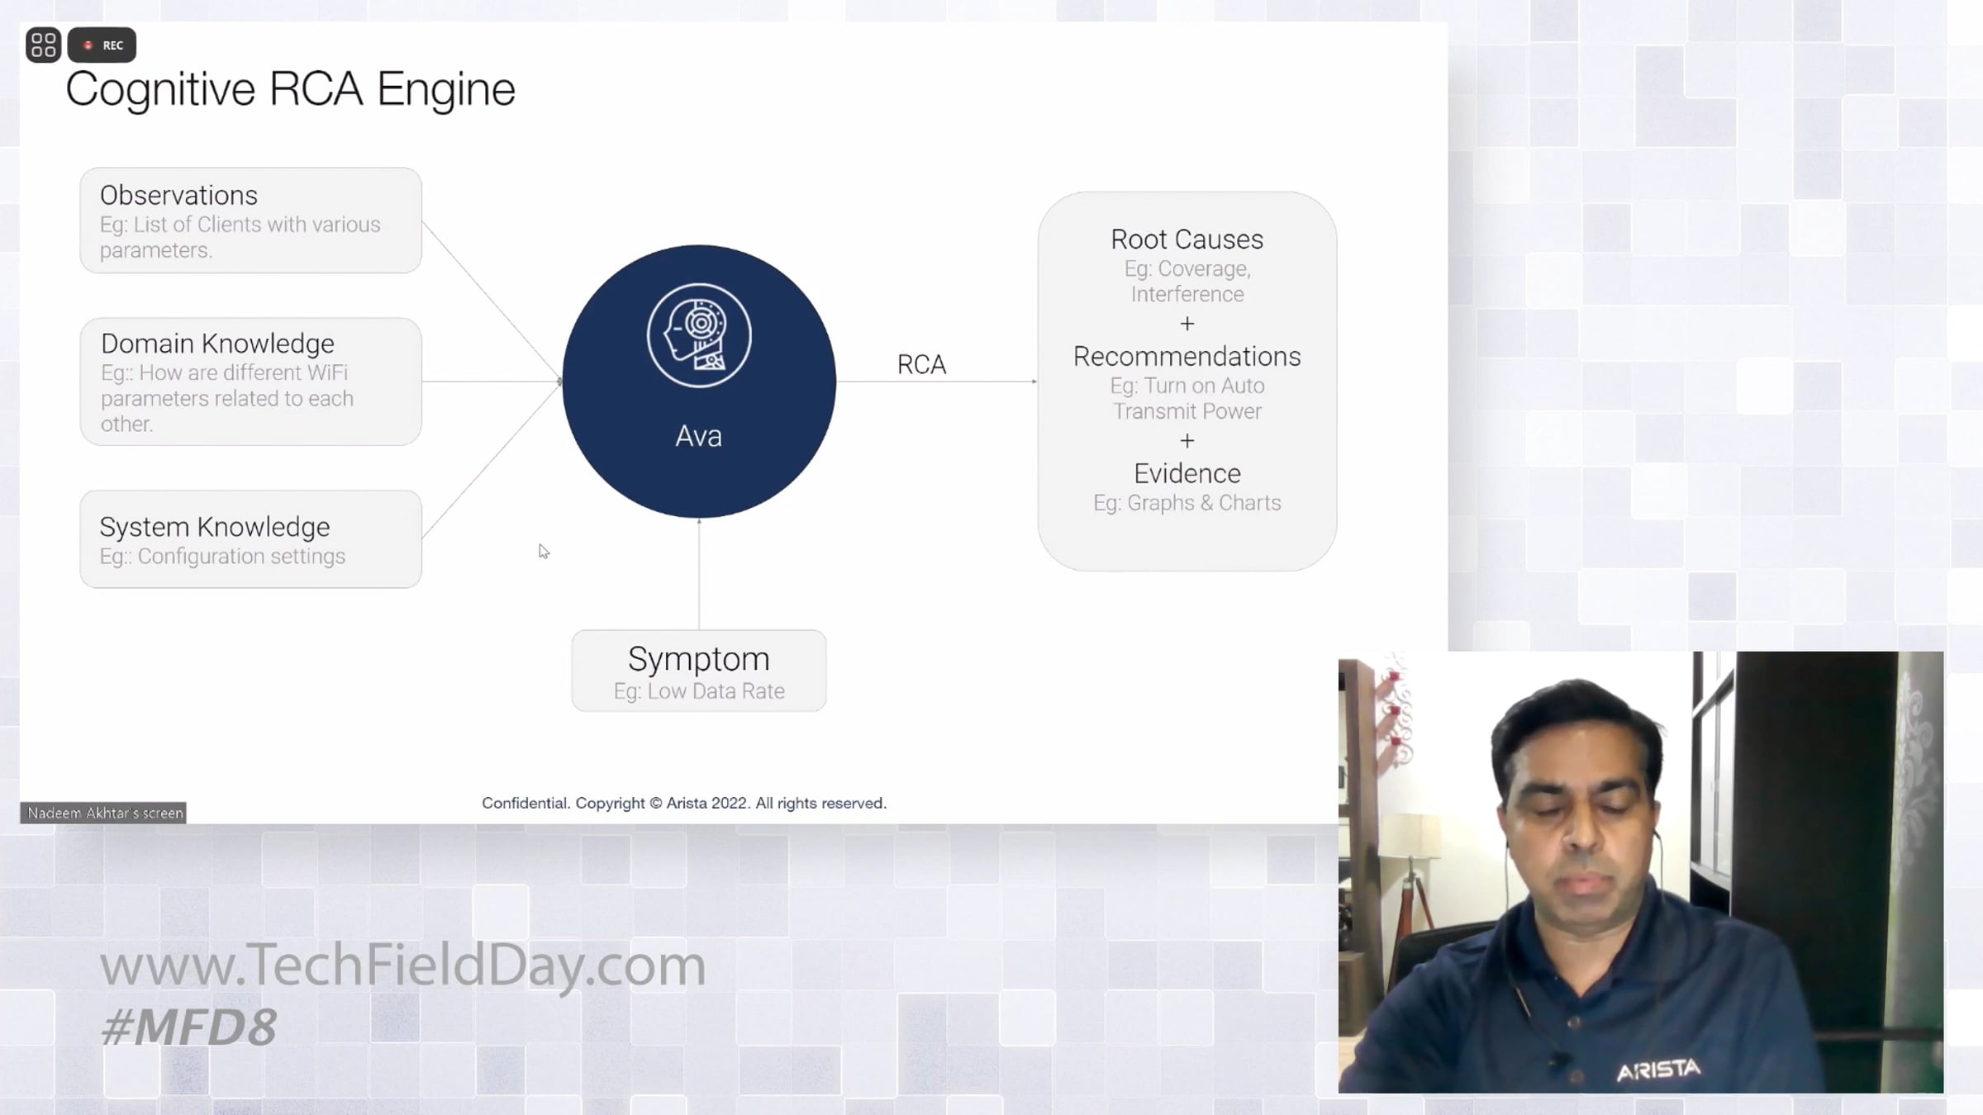Click the Ava AI head icon

pyautogui.click(x=699, y=335)
